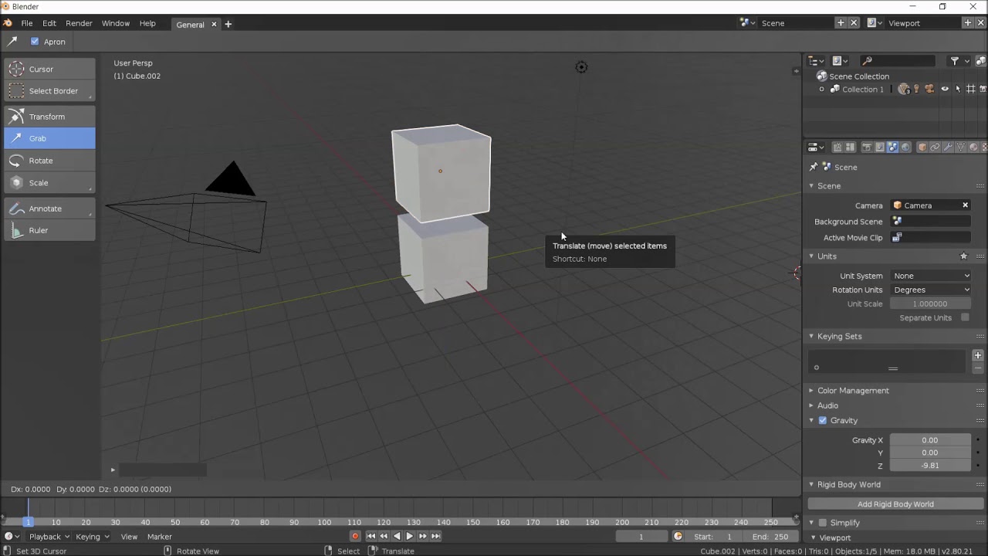The height and width of the screenshot is (556, 988).
Task: Open the Window menu
Action: (116, 23)
